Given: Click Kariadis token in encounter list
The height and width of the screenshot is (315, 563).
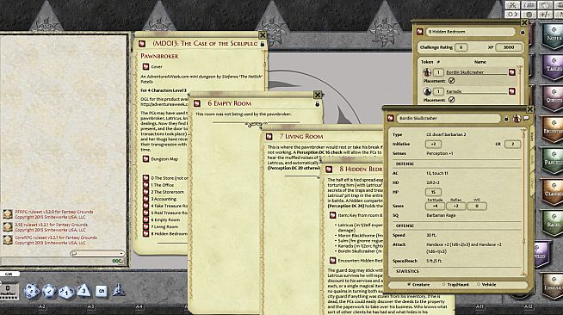Looking at the screenshot, I should click(427, 91).
